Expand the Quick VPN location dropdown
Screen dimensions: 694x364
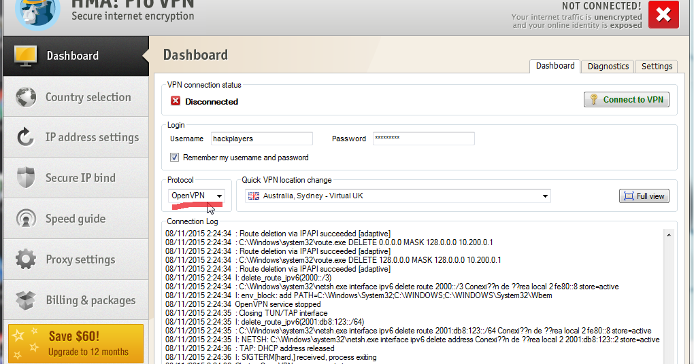pyautogui.click(x=398, y=196)
